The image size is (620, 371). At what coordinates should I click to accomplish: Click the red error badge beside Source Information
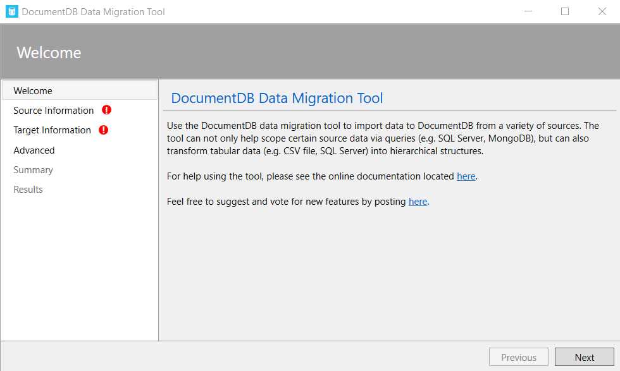106,110
